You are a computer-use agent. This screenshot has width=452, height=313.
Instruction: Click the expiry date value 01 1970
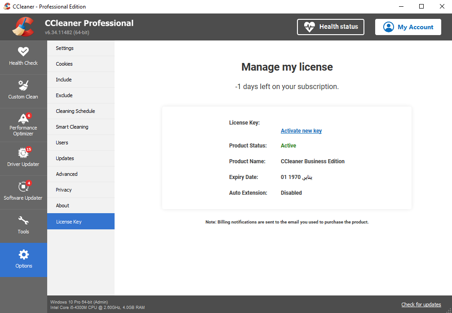tap(297, 177)
